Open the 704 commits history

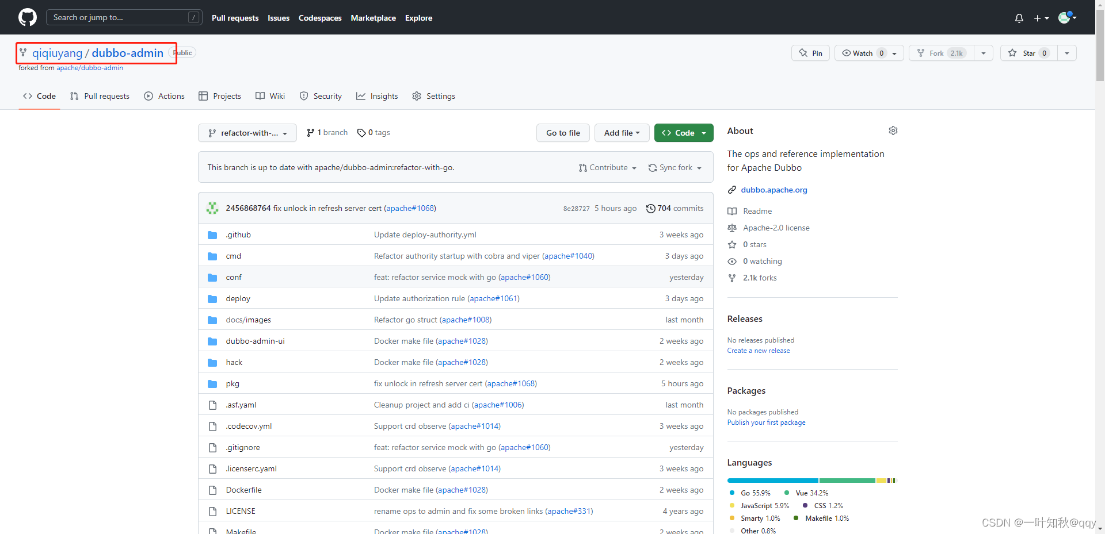[675, 208]
